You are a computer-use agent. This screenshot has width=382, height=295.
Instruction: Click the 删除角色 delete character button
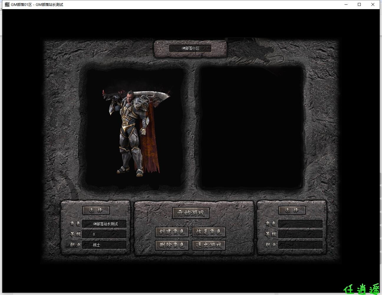pyautogui.click(x=172, y=245)
